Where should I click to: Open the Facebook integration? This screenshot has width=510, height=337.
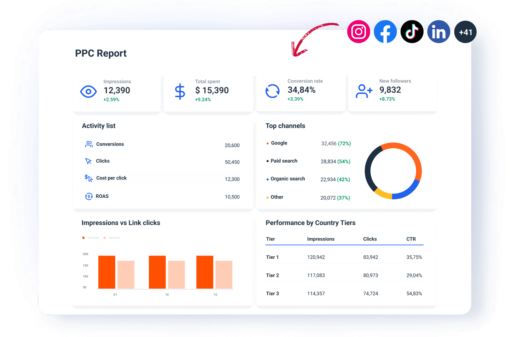[x=385, y=32]
